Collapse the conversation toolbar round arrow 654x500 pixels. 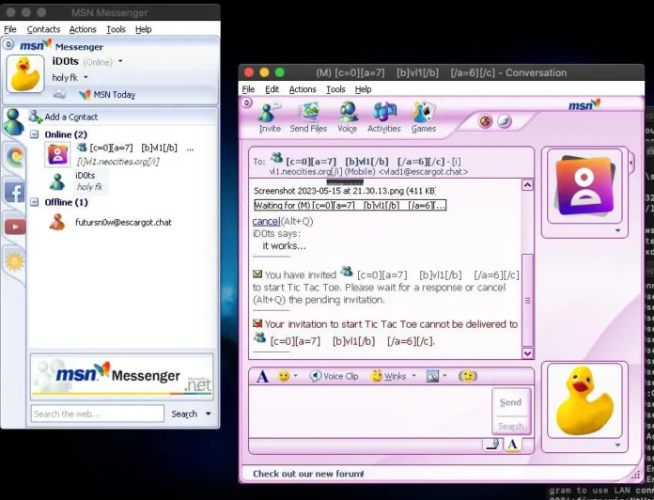point(246,102)
